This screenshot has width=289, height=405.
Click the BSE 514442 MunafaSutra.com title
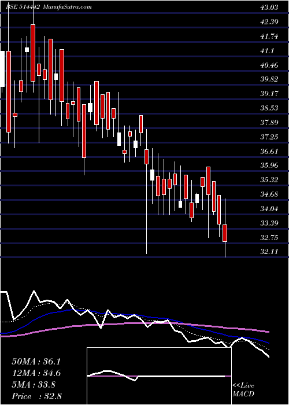coord(49,7)
